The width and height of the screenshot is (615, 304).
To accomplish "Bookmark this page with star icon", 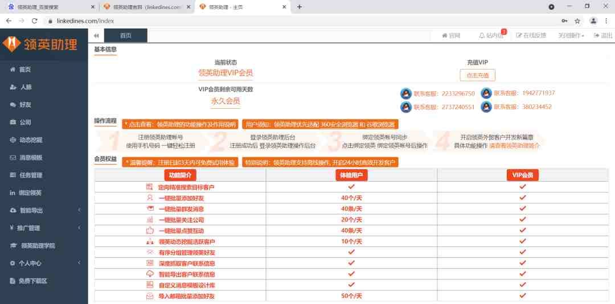I will coord(577,21).
